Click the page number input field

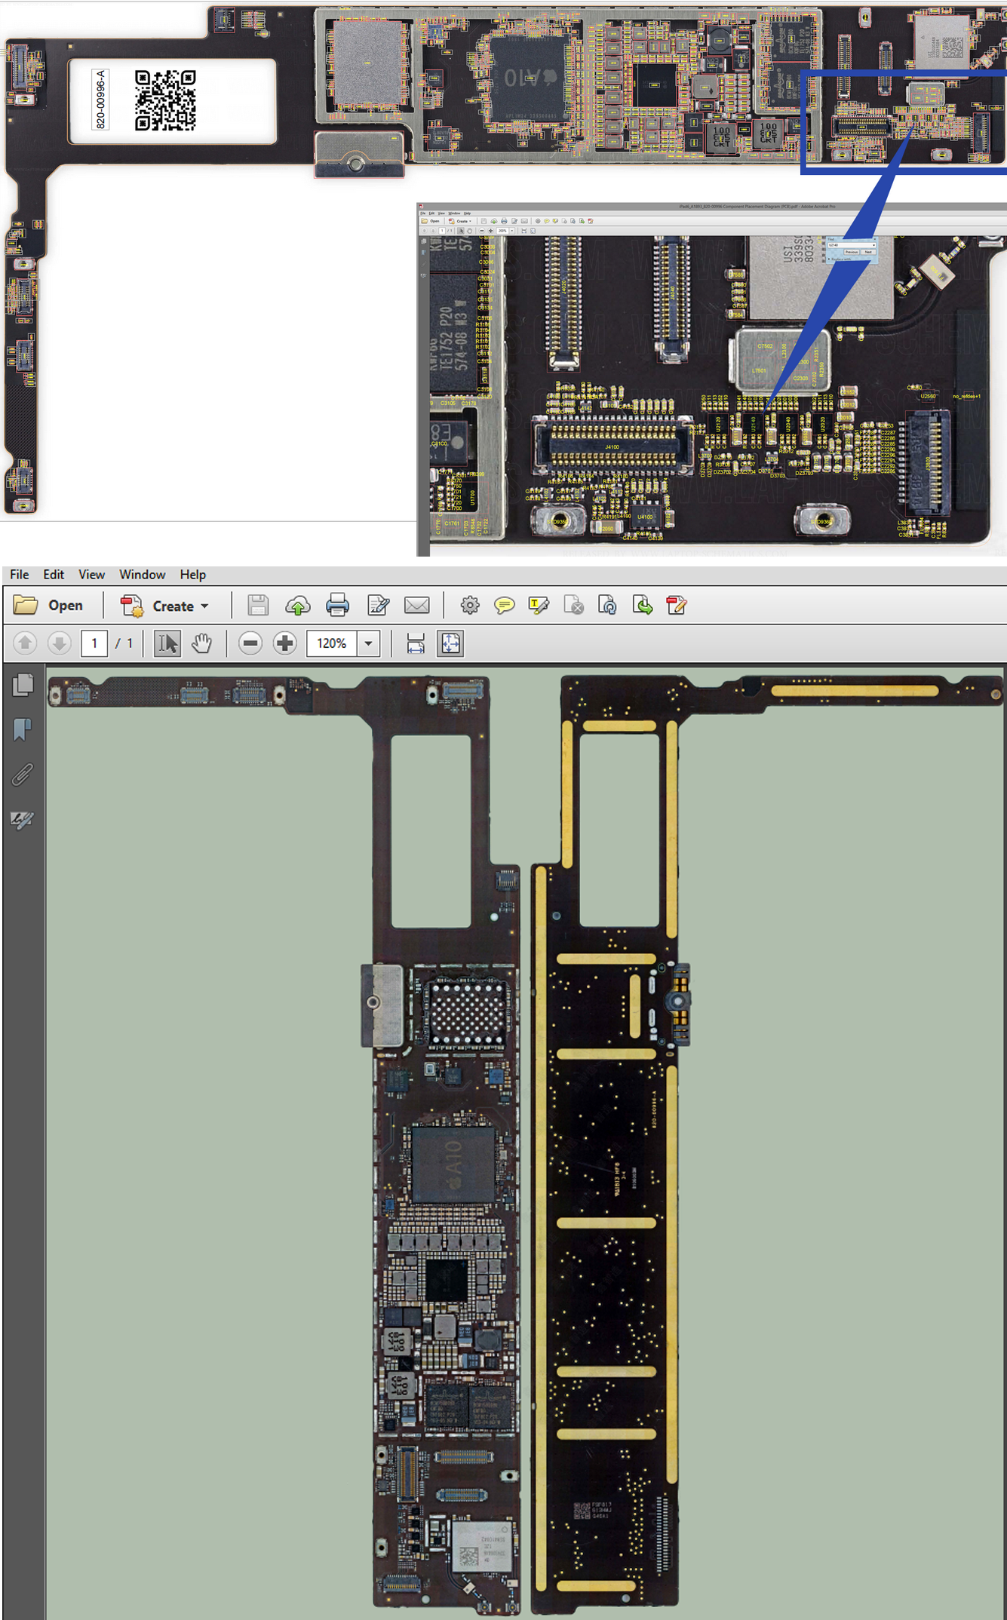pos(94,643)
